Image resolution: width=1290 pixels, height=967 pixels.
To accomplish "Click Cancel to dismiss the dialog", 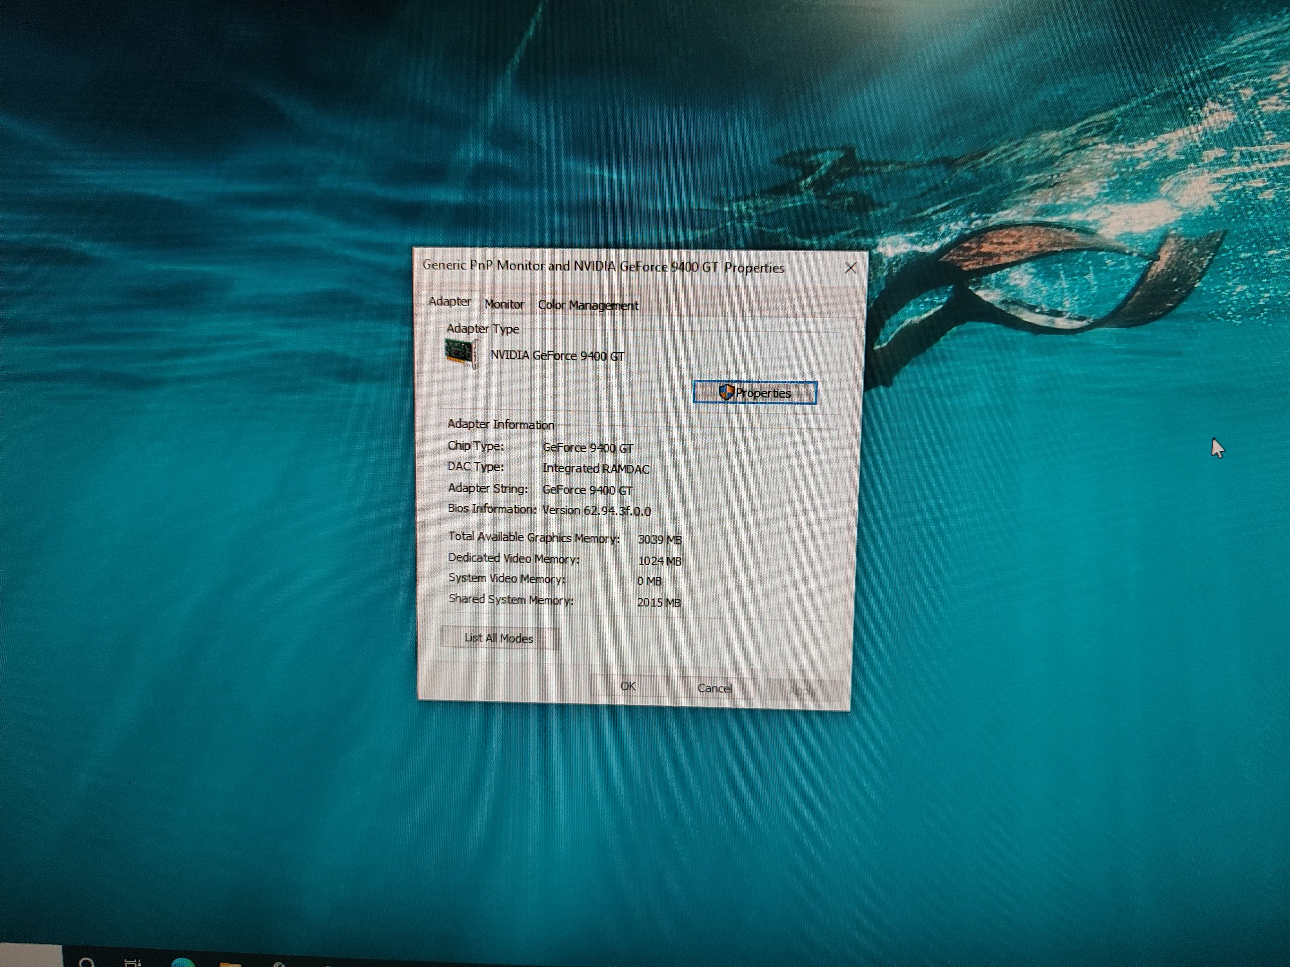I will click(715, 688).
